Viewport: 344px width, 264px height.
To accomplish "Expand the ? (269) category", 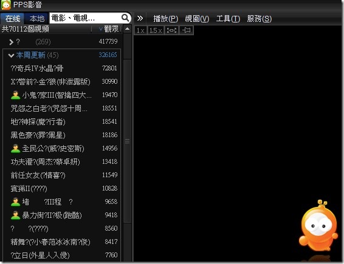I will [11, 42].
